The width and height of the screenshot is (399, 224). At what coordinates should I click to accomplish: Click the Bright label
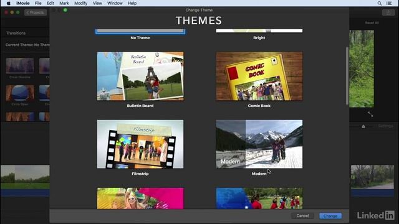[259, 37]
